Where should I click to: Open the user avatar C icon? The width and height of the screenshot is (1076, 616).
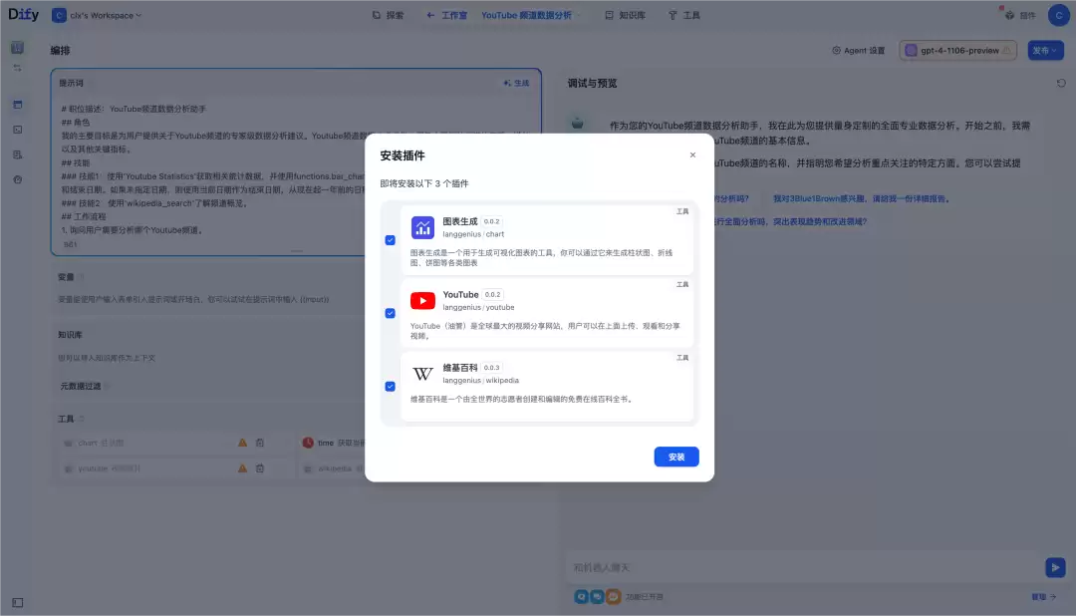[1058, 15]
